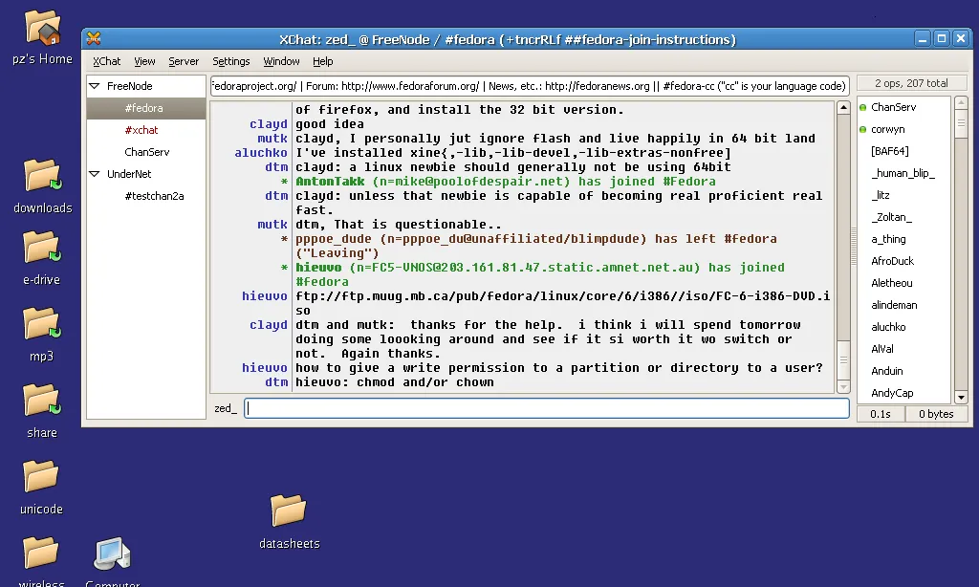
Task: Click the message input box
Action: coord(546,408)
